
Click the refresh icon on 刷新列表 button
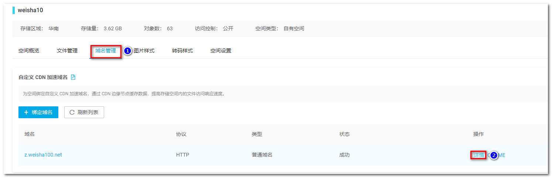click(72, 112)
